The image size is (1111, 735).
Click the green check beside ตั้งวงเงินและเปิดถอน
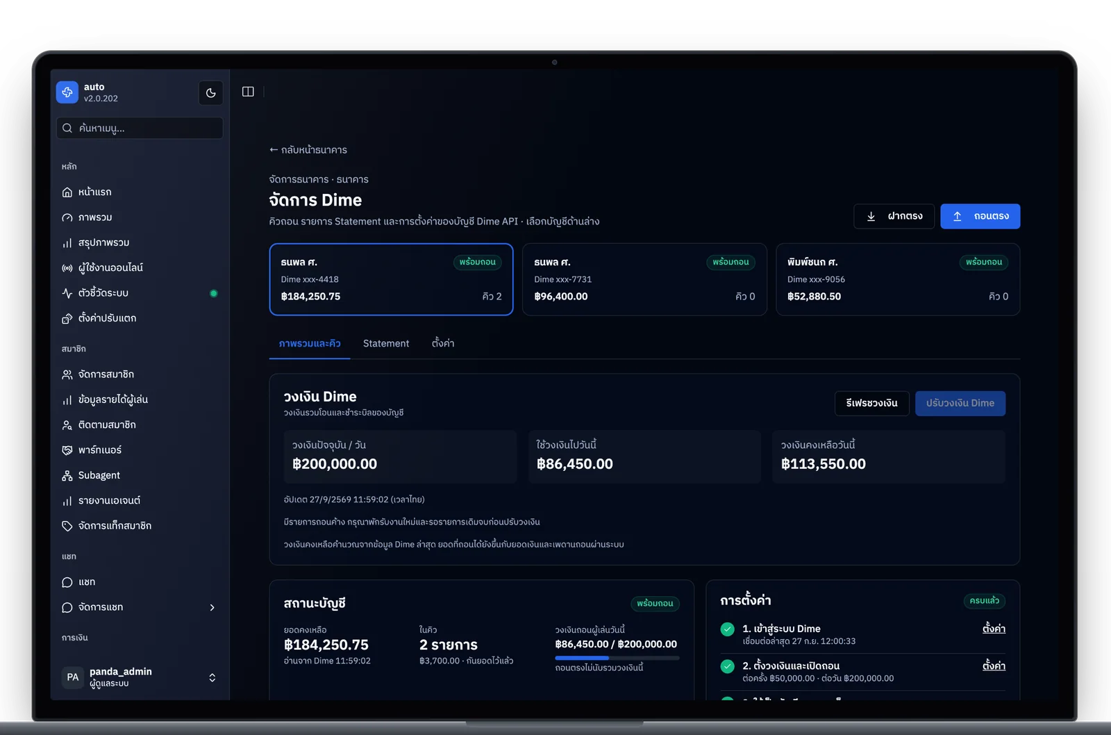coord(728,666)
